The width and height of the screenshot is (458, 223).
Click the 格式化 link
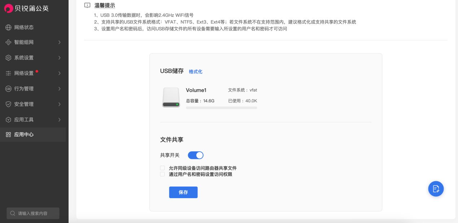[x=196, y=72]
